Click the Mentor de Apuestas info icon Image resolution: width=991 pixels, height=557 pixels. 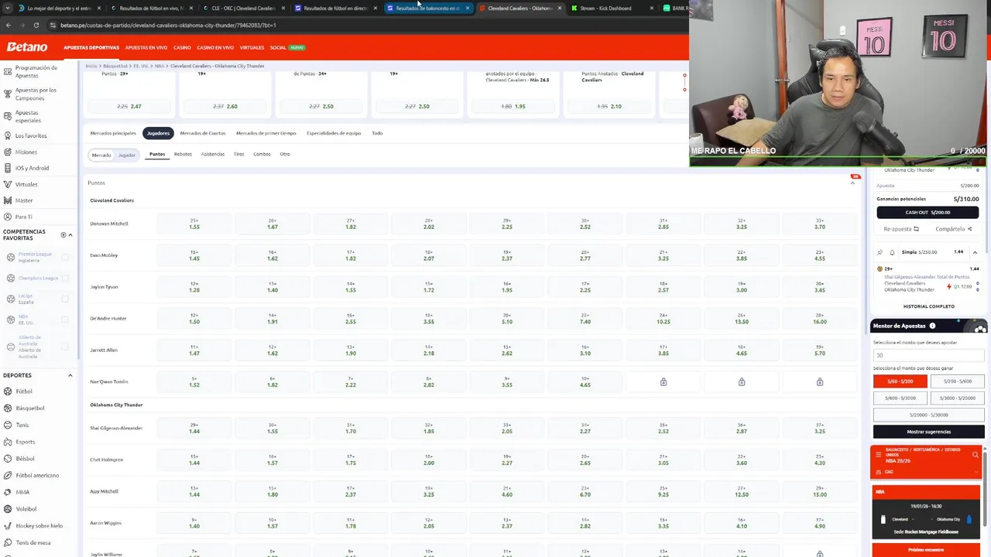(932, 326)
